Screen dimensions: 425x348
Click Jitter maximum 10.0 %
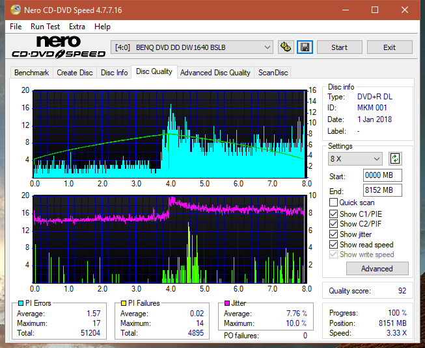click(x=297, y=323)
